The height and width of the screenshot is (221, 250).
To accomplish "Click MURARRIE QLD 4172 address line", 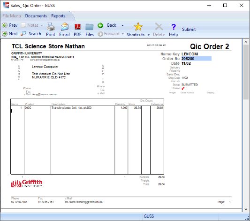I will point(49,77).
